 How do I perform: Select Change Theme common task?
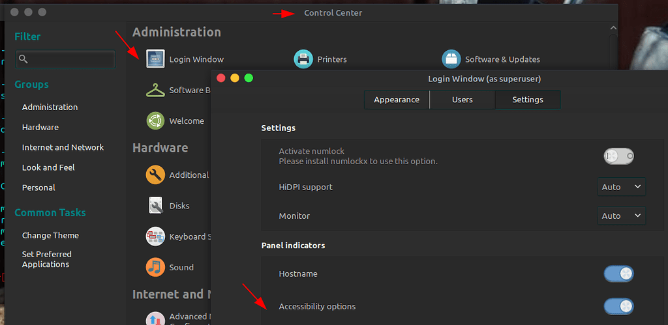click(x=50, y=235)
